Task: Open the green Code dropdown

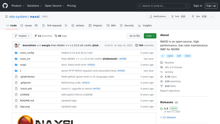Action: [150, 36]
